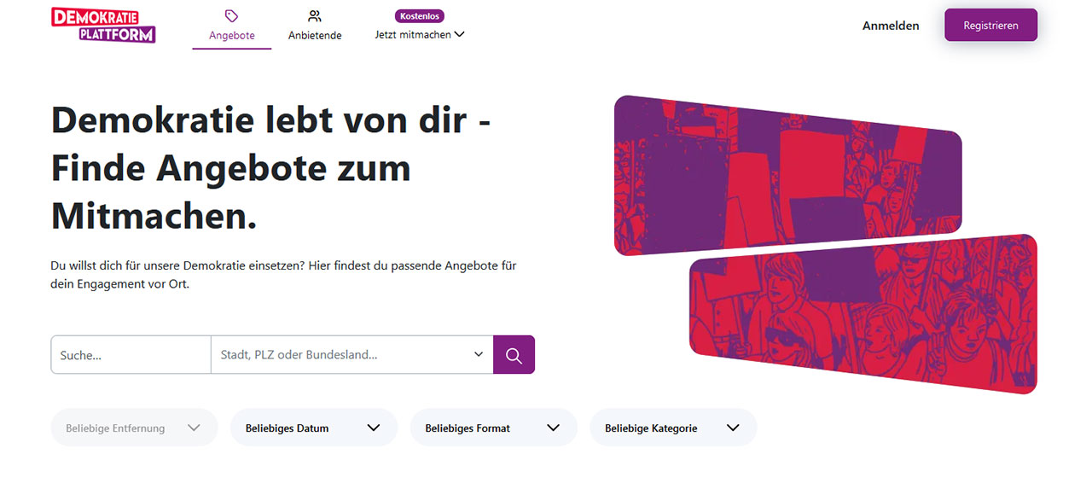Open the Beliebiges Datum filter
Screen dimensions: 1092x495
314,428
